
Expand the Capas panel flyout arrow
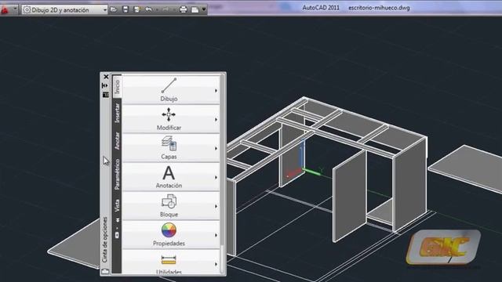coord(216,148)
